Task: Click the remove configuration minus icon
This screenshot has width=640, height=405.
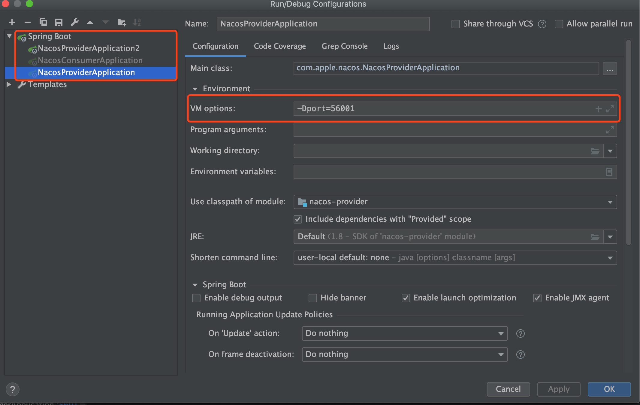Action: 28,22
